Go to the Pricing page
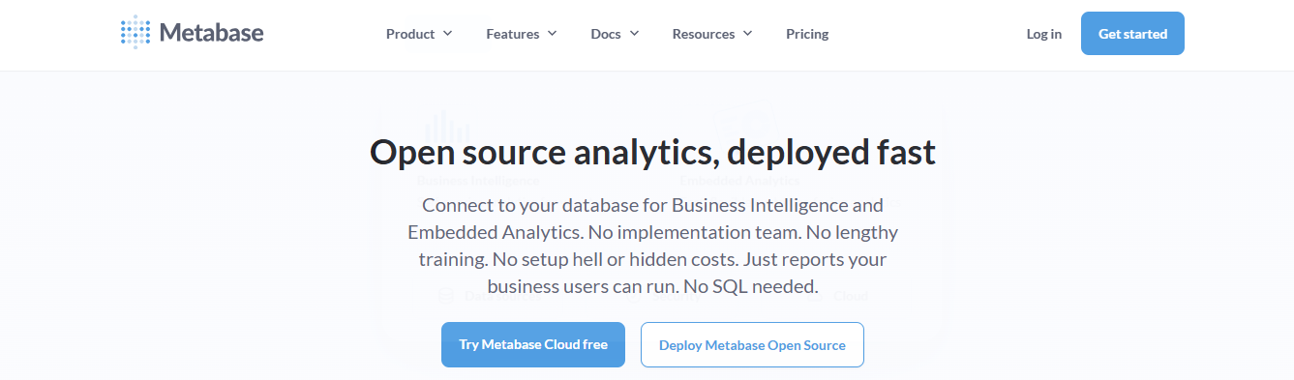Screen dimensions: 1294x380 click(x=807, y=34)
